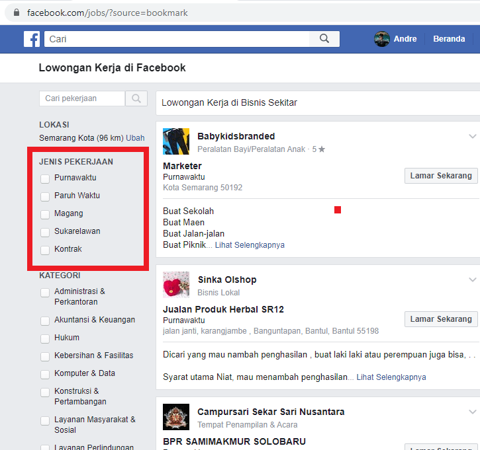Check Administrasi & Perkantoran category

(45, 293)
